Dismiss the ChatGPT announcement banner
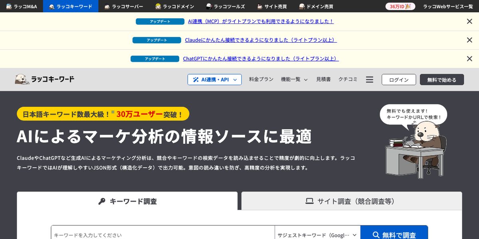The image size is (479, 239). click(x=469, y=59)
